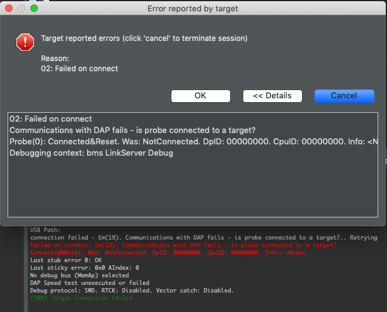Click the 'No debug bus (MemAp) selected' line
This screenshot has width=387, height=312.
(x=79, y=275)
